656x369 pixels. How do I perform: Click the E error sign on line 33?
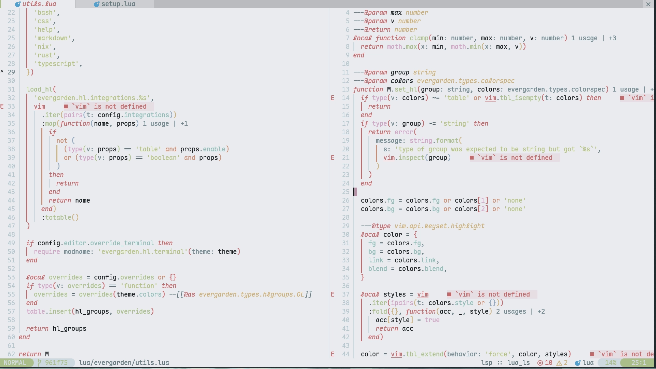(2, 106)
